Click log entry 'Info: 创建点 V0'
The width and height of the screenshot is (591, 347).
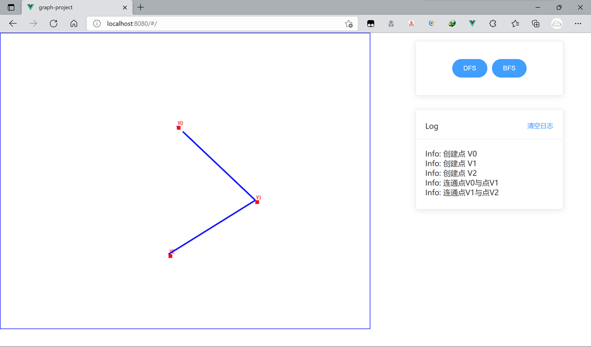(x=451, y=154)
